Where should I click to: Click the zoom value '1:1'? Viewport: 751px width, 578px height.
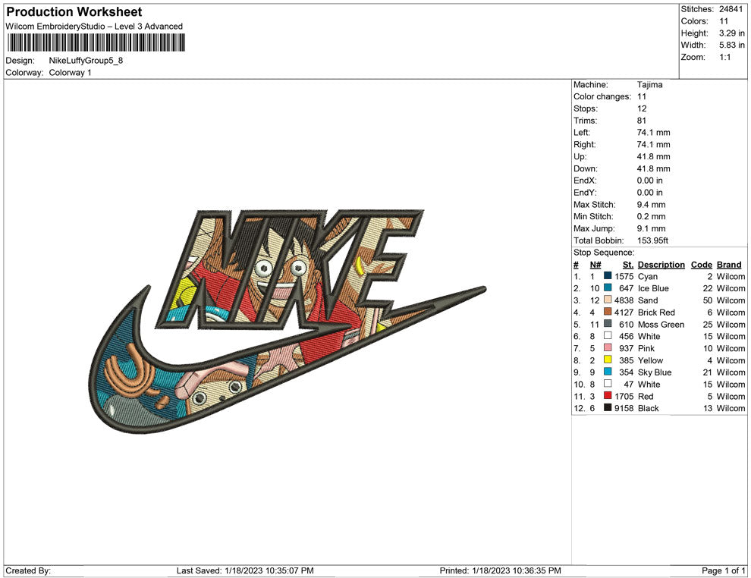[724, 57]
